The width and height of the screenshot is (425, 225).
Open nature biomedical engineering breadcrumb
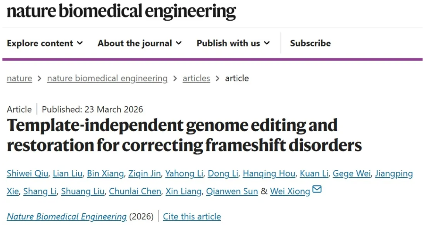tap(107, 78)
